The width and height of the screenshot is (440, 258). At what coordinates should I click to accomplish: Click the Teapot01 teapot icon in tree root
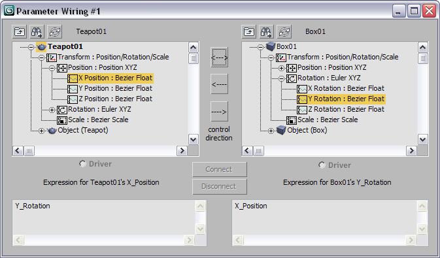pyautogui.click(x=41, y=47)
